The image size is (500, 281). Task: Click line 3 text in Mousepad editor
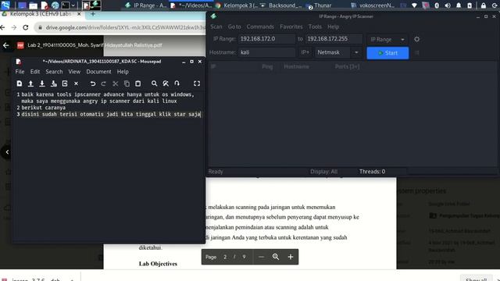[111, 114]
